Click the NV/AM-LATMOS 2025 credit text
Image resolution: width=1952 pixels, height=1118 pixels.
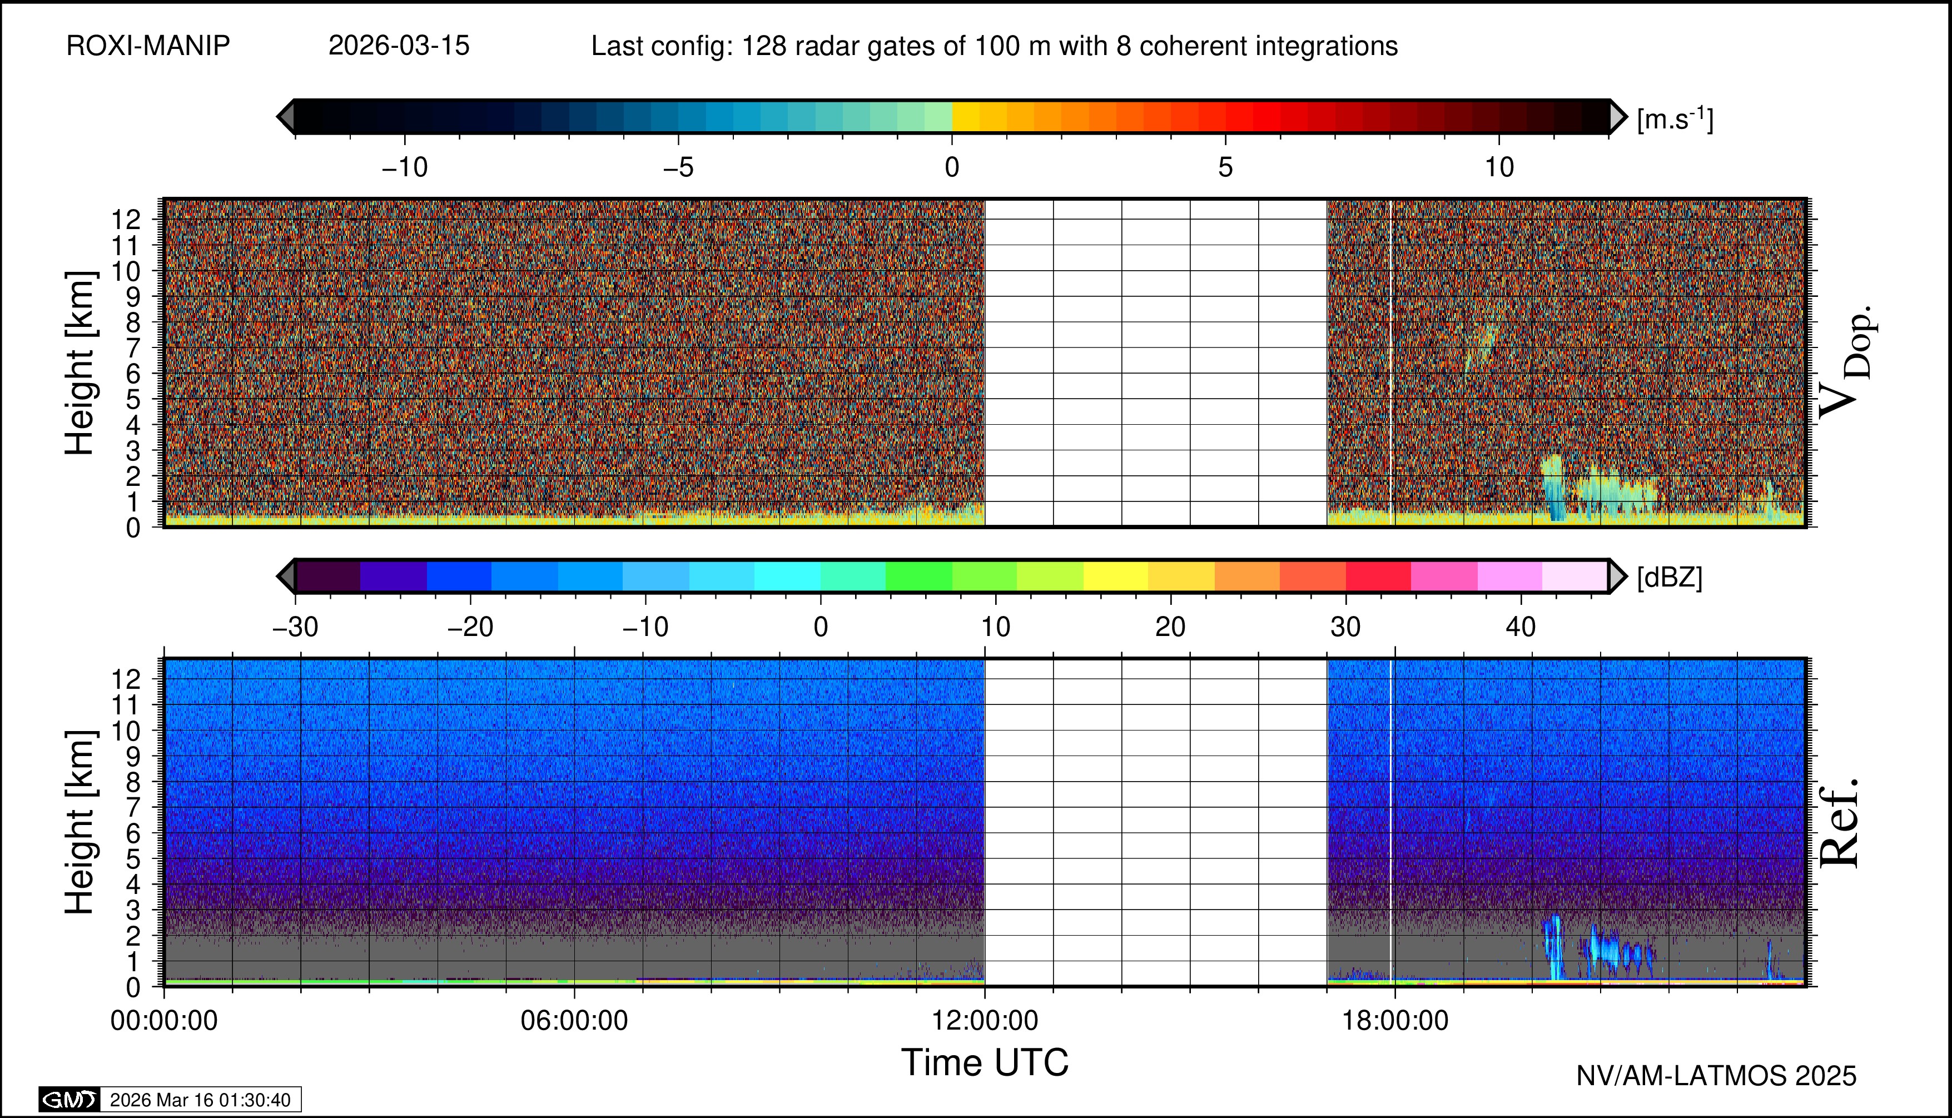(x=1716, y=1076)
